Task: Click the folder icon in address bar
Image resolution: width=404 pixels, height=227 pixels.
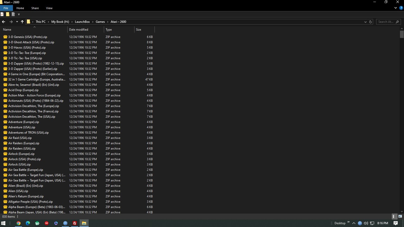Action: click(x=29, y=22)
